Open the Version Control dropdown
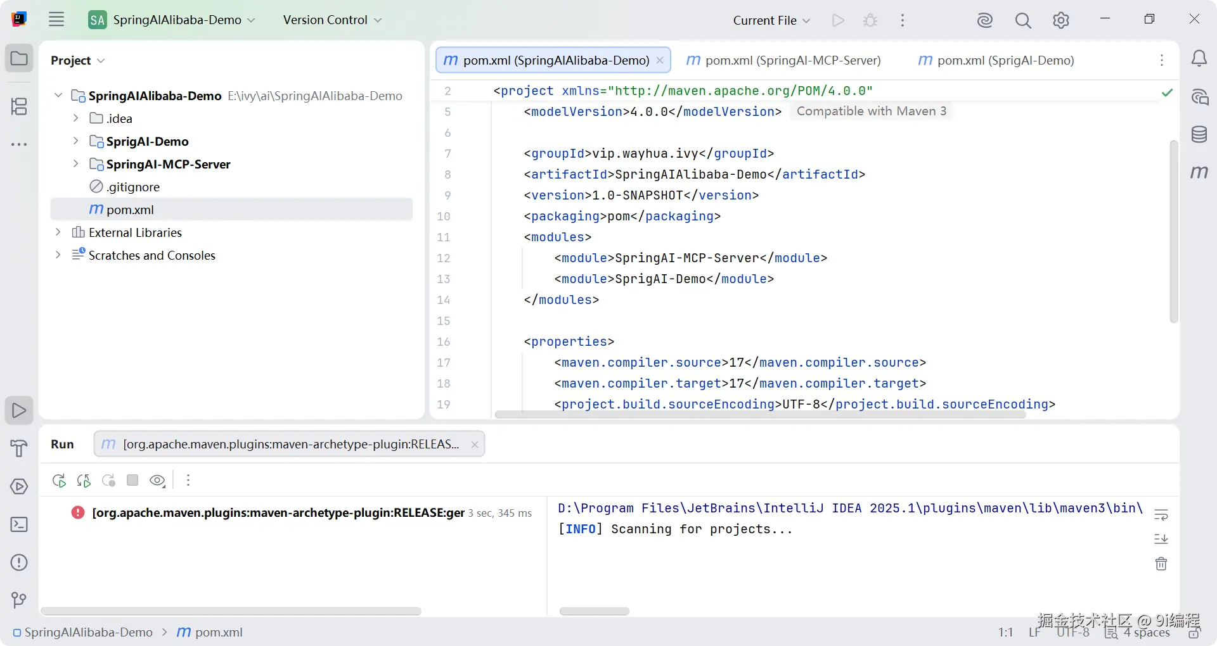 pyautogui.click(x=332, y=20)
